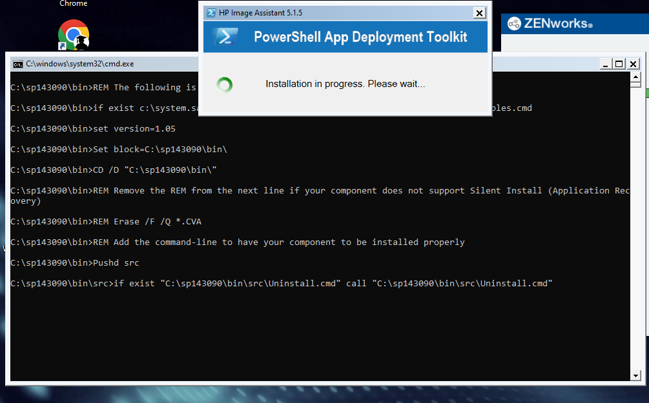The image size is (649, 403).
Task: Click the "Set block=C:\sp143090\bin\" line
Action: pos(119,149)
